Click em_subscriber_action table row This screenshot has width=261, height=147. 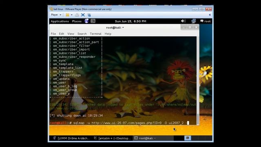(71, 38)
